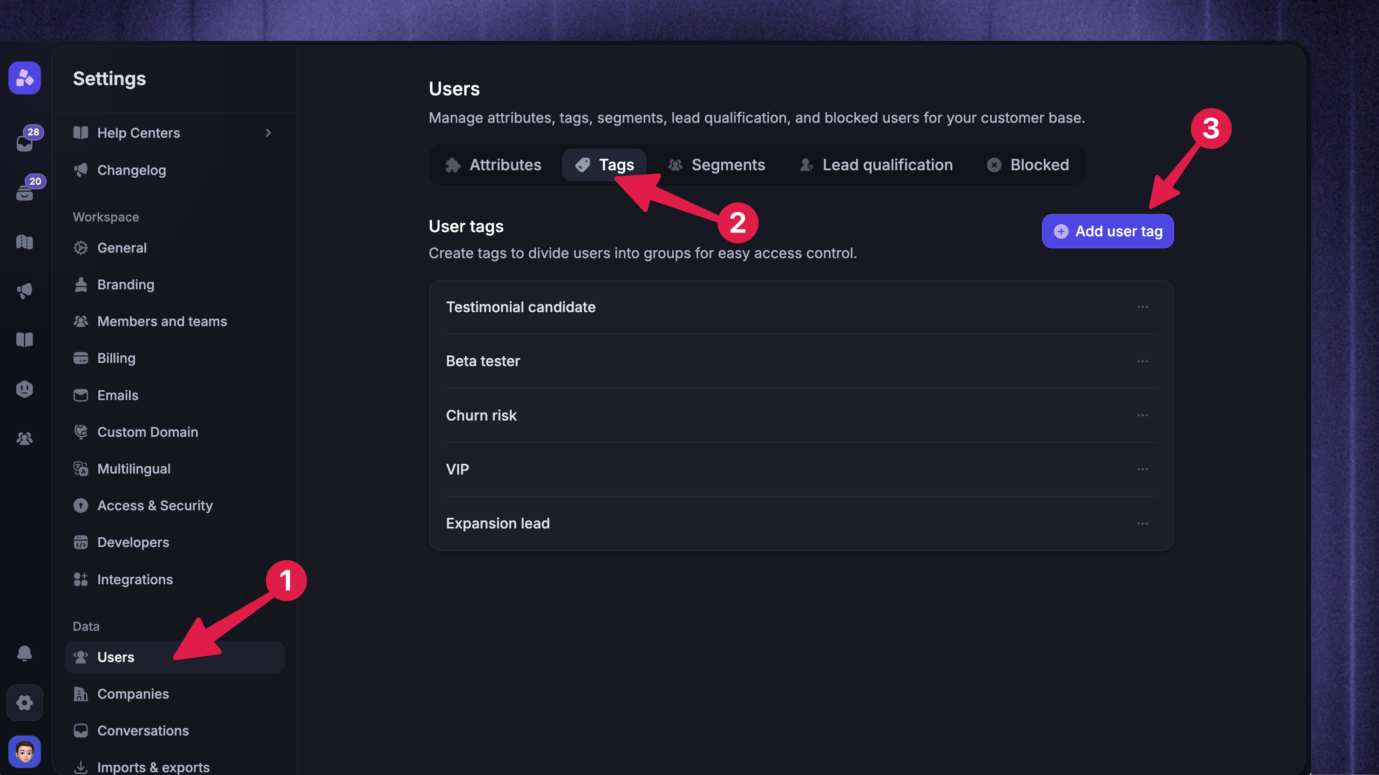Click the user avatar at bottom left
The height and width of the screenshot is (775, 1379).
pos(25,751)
